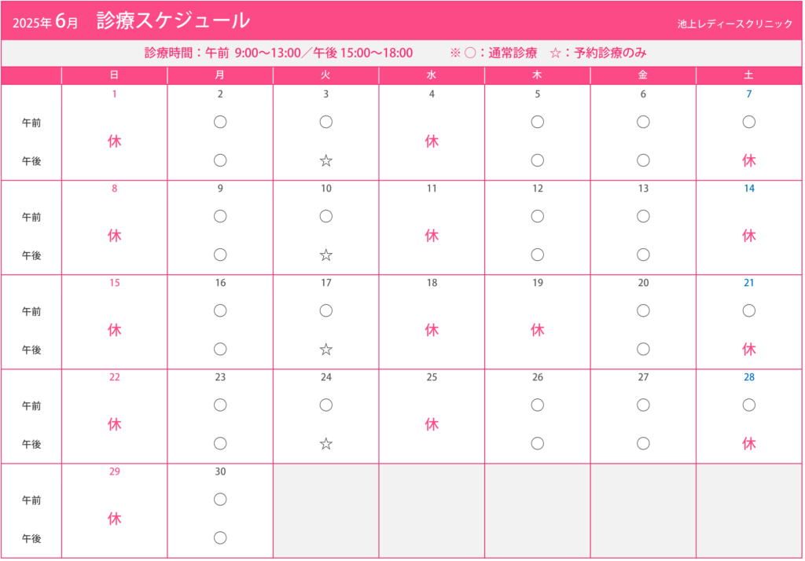Click the 休 mark on June 19
This screenshot has height=561, width=805.
click(x=538, y=330)
